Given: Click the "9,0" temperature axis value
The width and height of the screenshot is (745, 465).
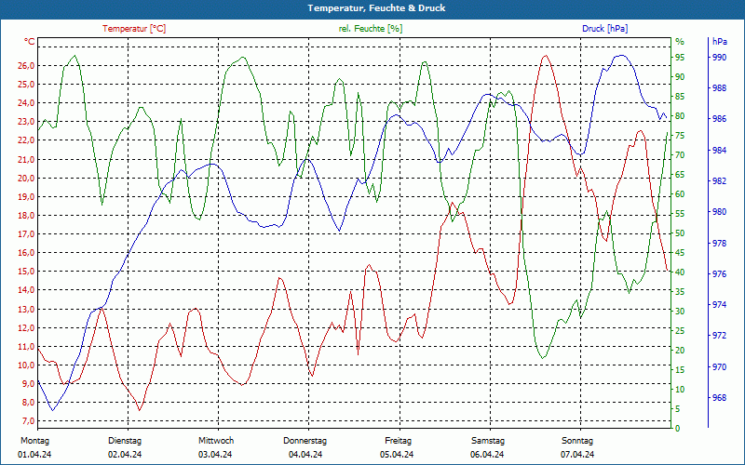Looking at the screenshot, I should coord(28,383).
